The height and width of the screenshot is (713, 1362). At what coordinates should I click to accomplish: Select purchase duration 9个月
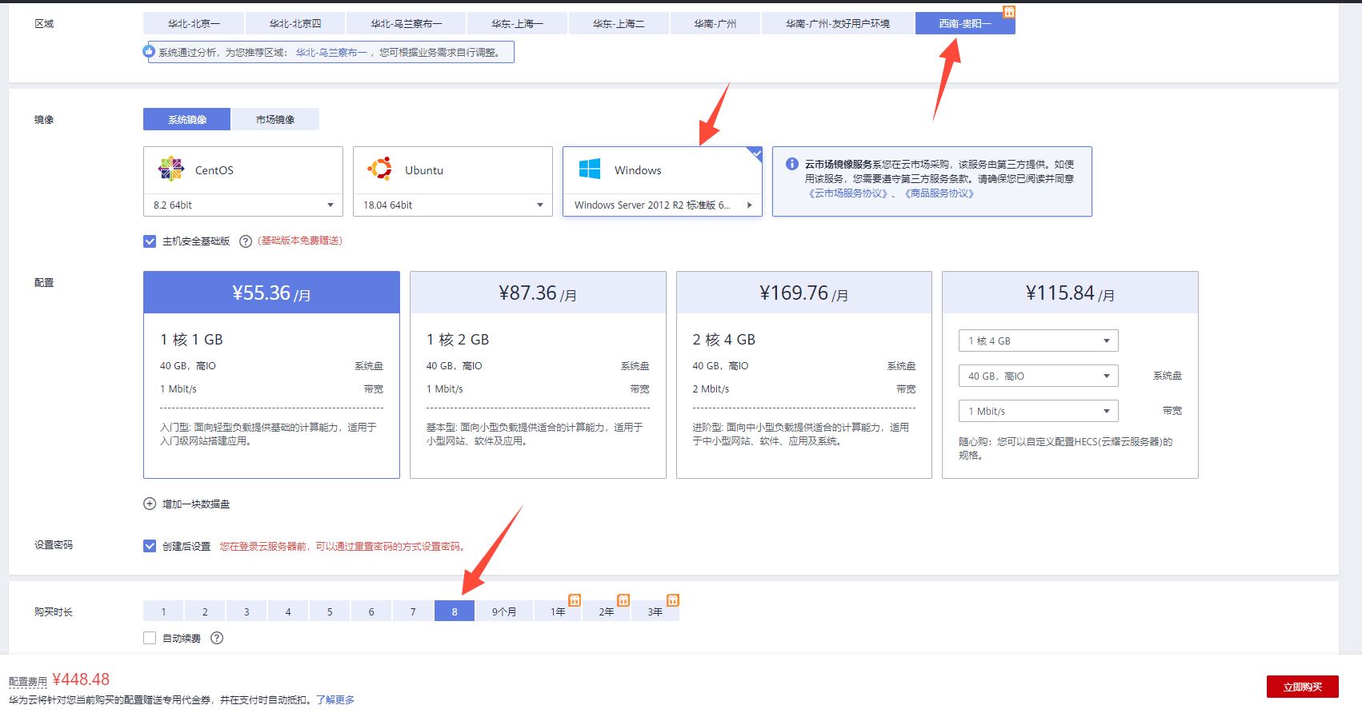click(x=504, y=611)
